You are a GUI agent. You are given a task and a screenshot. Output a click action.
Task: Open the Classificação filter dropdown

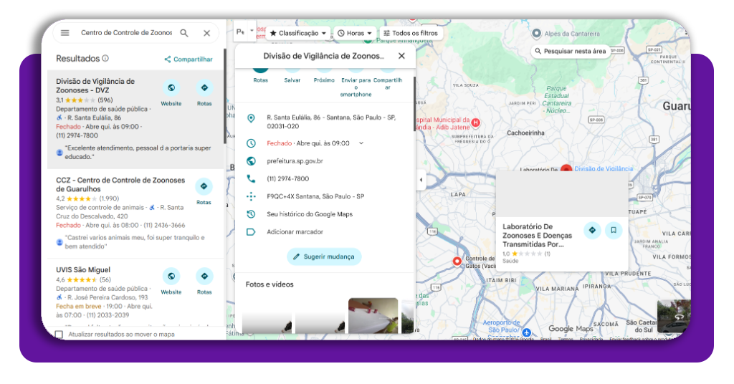(298, 33)
